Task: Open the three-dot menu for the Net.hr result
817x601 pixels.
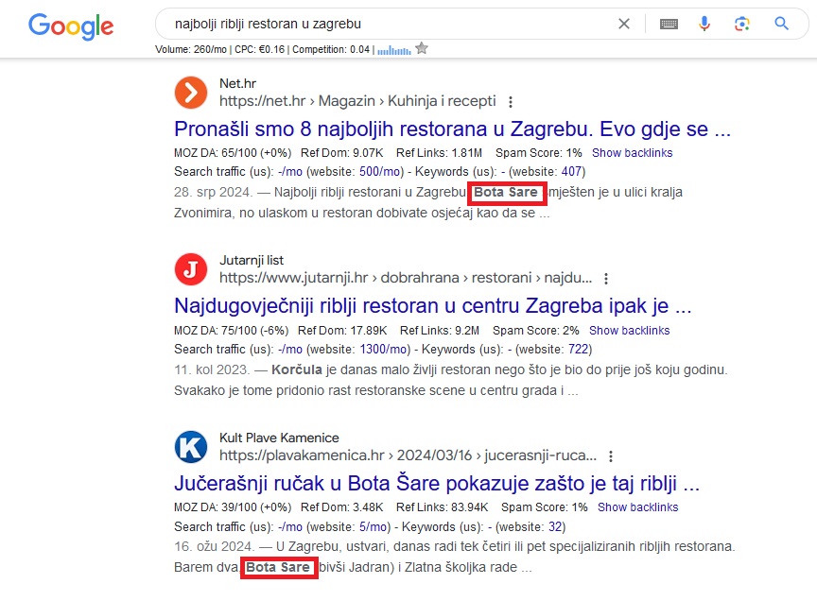Action: pos(511,102)
